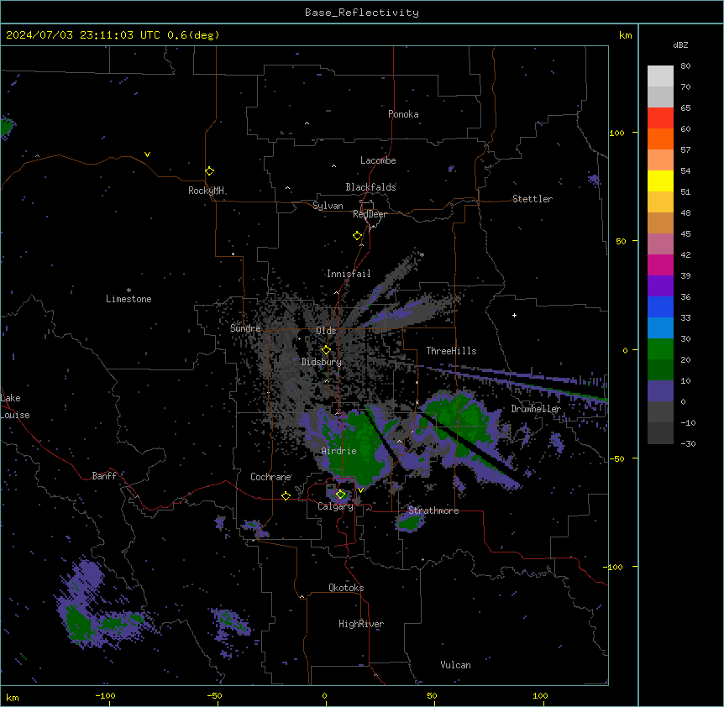The height and width of the screenshot is (707, 724).
Task: Select the Sylvan label
Action: click(x=328, y=206)
